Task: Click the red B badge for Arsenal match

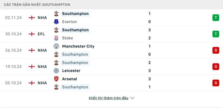Action: tap(216, 83)
